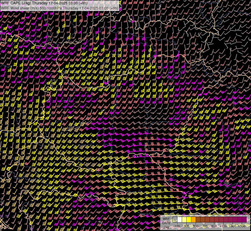
Task: Click the bright yellow CAPE legend swatch
Action: pos(189,219)
